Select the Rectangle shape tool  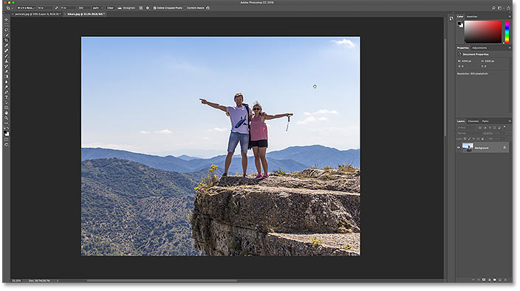7,107
